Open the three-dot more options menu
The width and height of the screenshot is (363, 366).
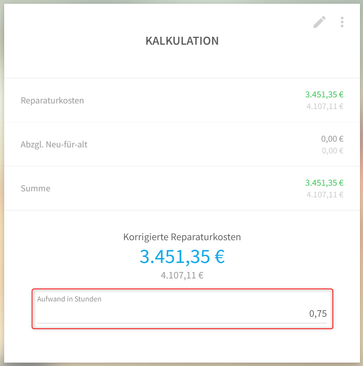click(342, 22)
